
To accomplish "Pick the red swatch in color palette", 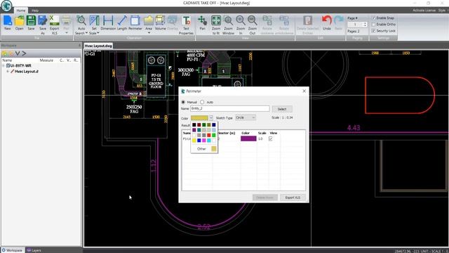I will (209, 135).
